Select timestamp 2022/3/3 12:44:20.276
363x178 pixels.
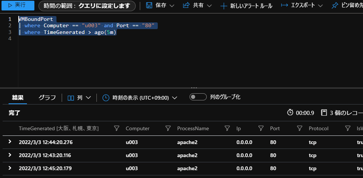point(46,142)
